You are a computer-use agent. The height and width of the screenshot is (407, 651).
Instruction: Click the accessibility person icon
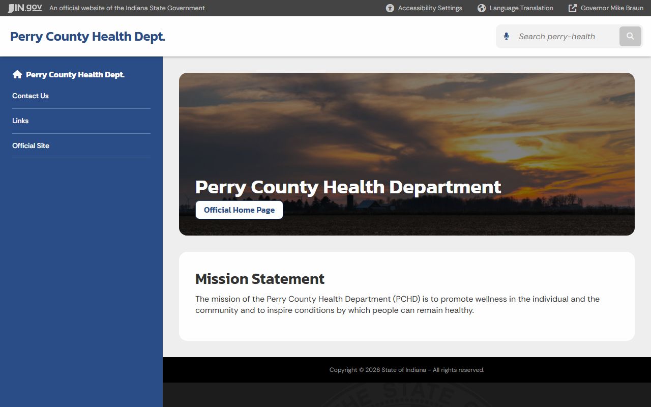pos(390,8)
